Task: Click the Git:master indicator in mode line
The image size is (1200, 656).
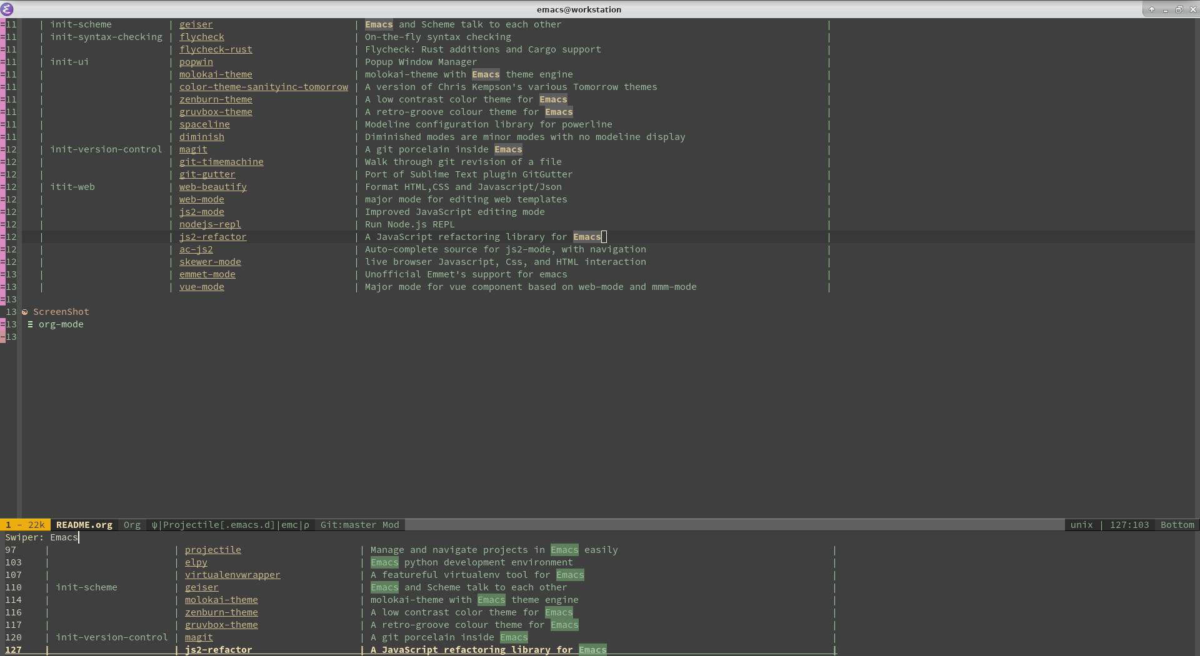Action: click(349, 525)
